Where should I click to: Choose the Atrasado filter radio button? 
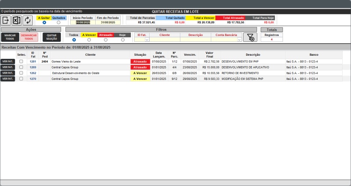tap(105, 40)
